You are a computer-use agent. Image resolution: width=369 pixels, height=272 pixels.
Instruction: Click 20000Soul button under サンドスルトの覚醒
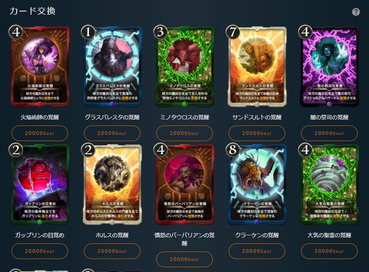tap(257, 133)
